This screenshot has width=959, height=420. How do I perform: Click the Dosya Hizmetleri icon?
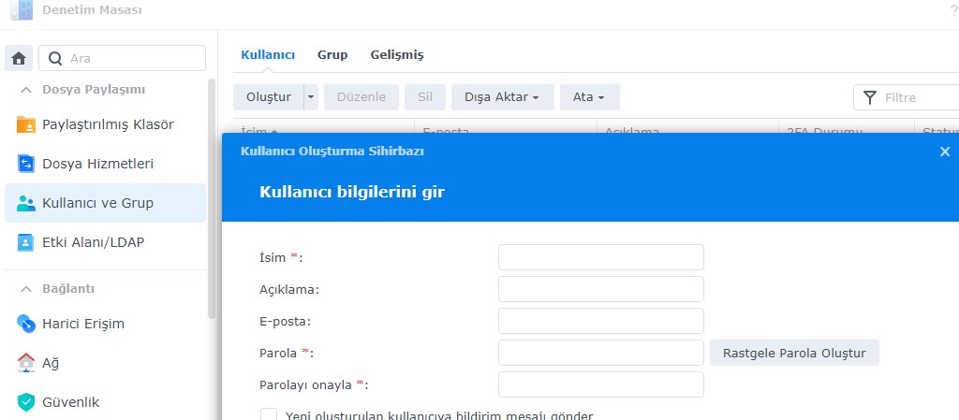(x=26, y=164)
